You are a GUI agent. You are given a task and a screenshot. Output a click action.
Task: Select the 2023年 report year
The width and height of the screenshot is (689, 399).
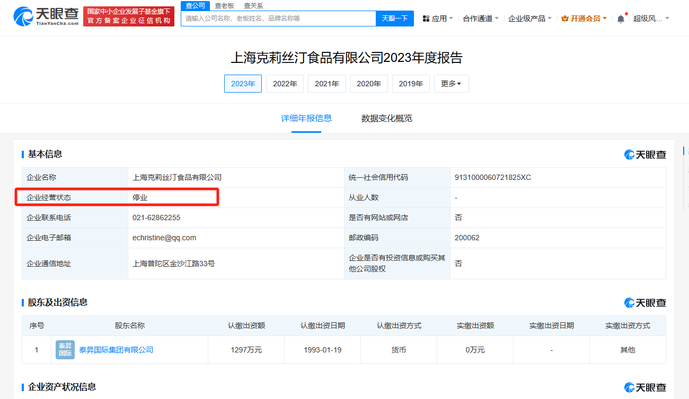[243, 84]
